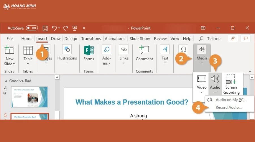Click the Save icon in title bar
The image size is (255, 142).
point(45,28)
